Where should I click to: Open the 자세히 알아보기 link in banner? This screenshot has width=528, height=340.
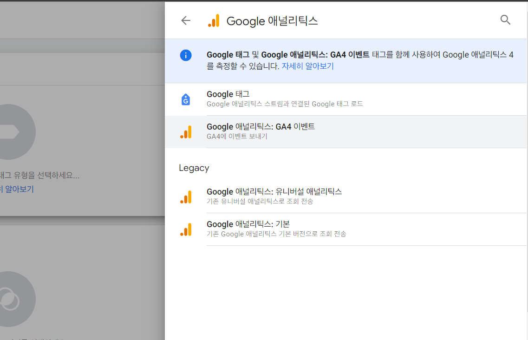click(307, 66)
